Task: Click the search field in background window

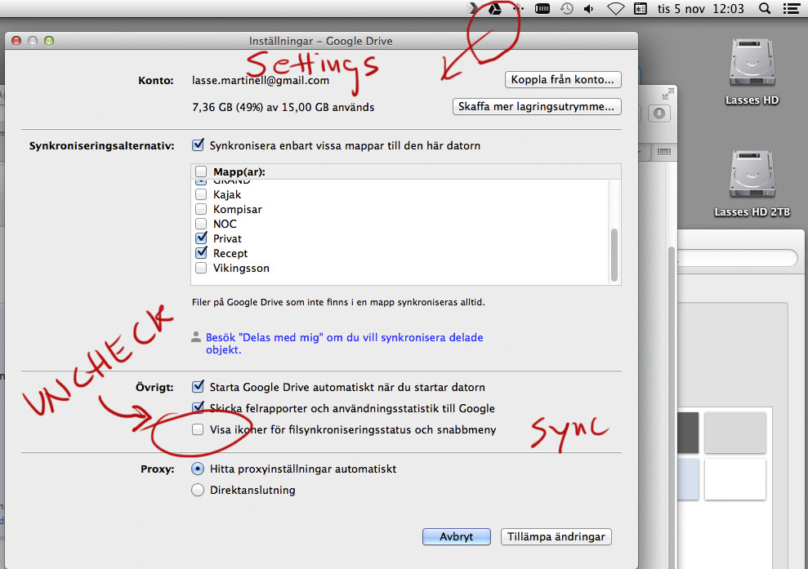Action: (737, 258)
